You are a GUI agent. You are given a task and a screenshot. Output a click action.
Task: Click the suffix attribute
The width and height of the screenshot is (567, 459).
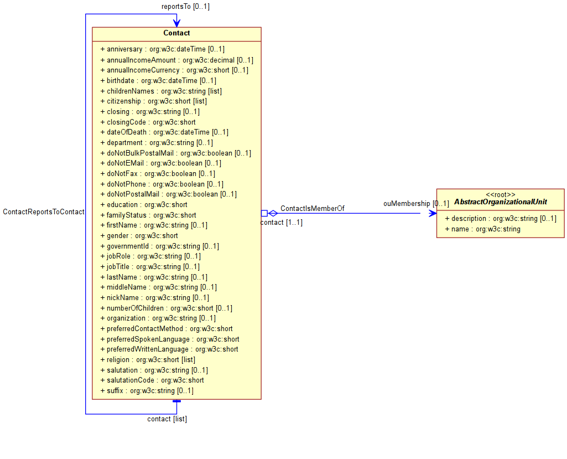(147, 391)
